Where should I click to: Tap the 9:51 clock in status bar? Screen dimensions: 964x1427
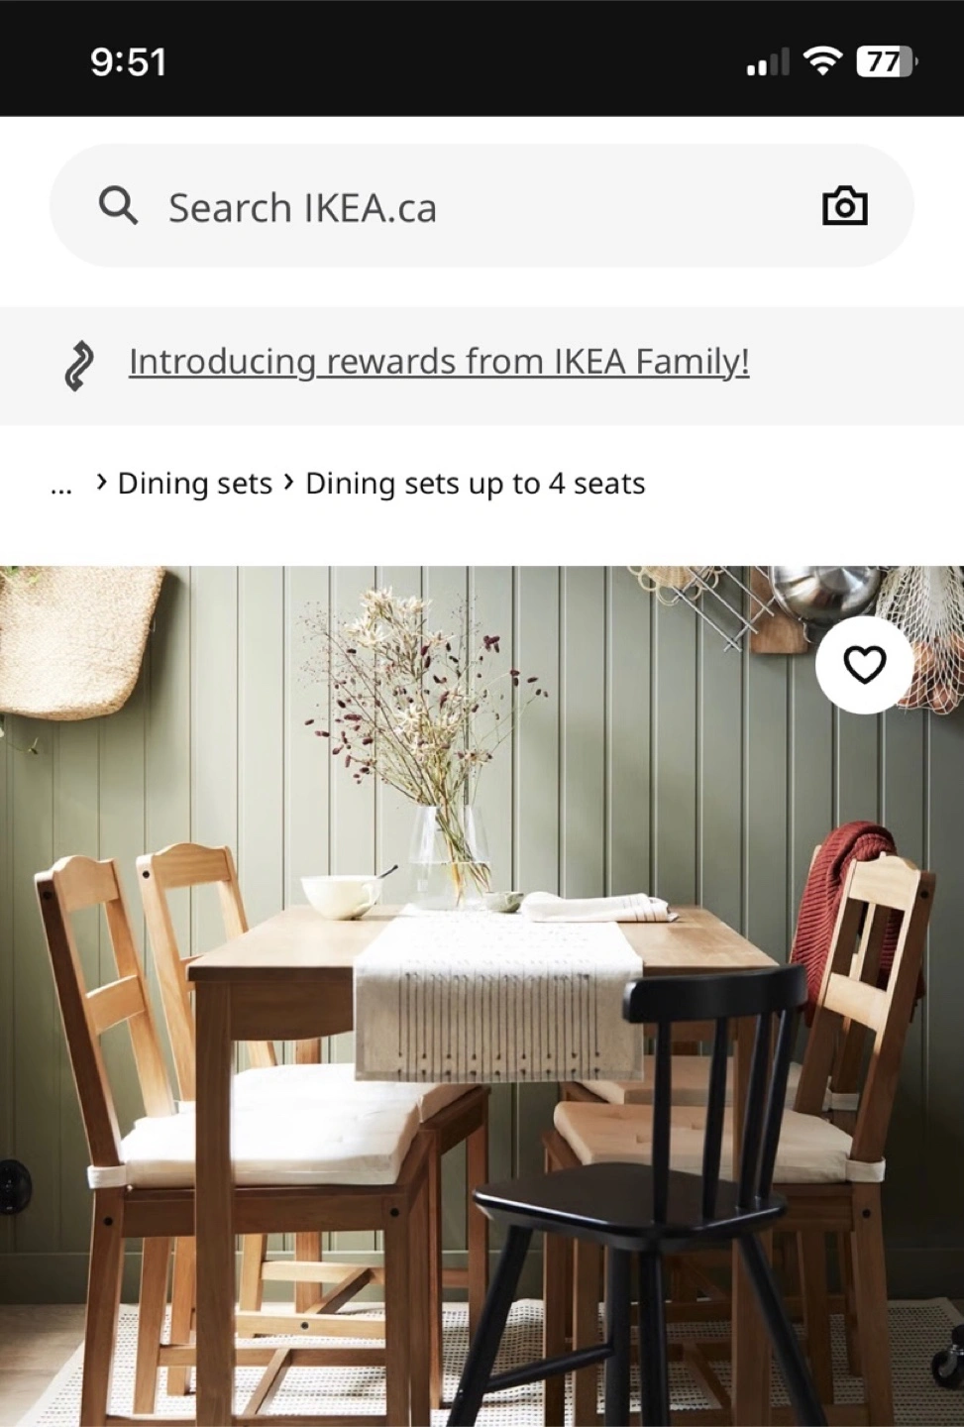[x=128, y=61]
